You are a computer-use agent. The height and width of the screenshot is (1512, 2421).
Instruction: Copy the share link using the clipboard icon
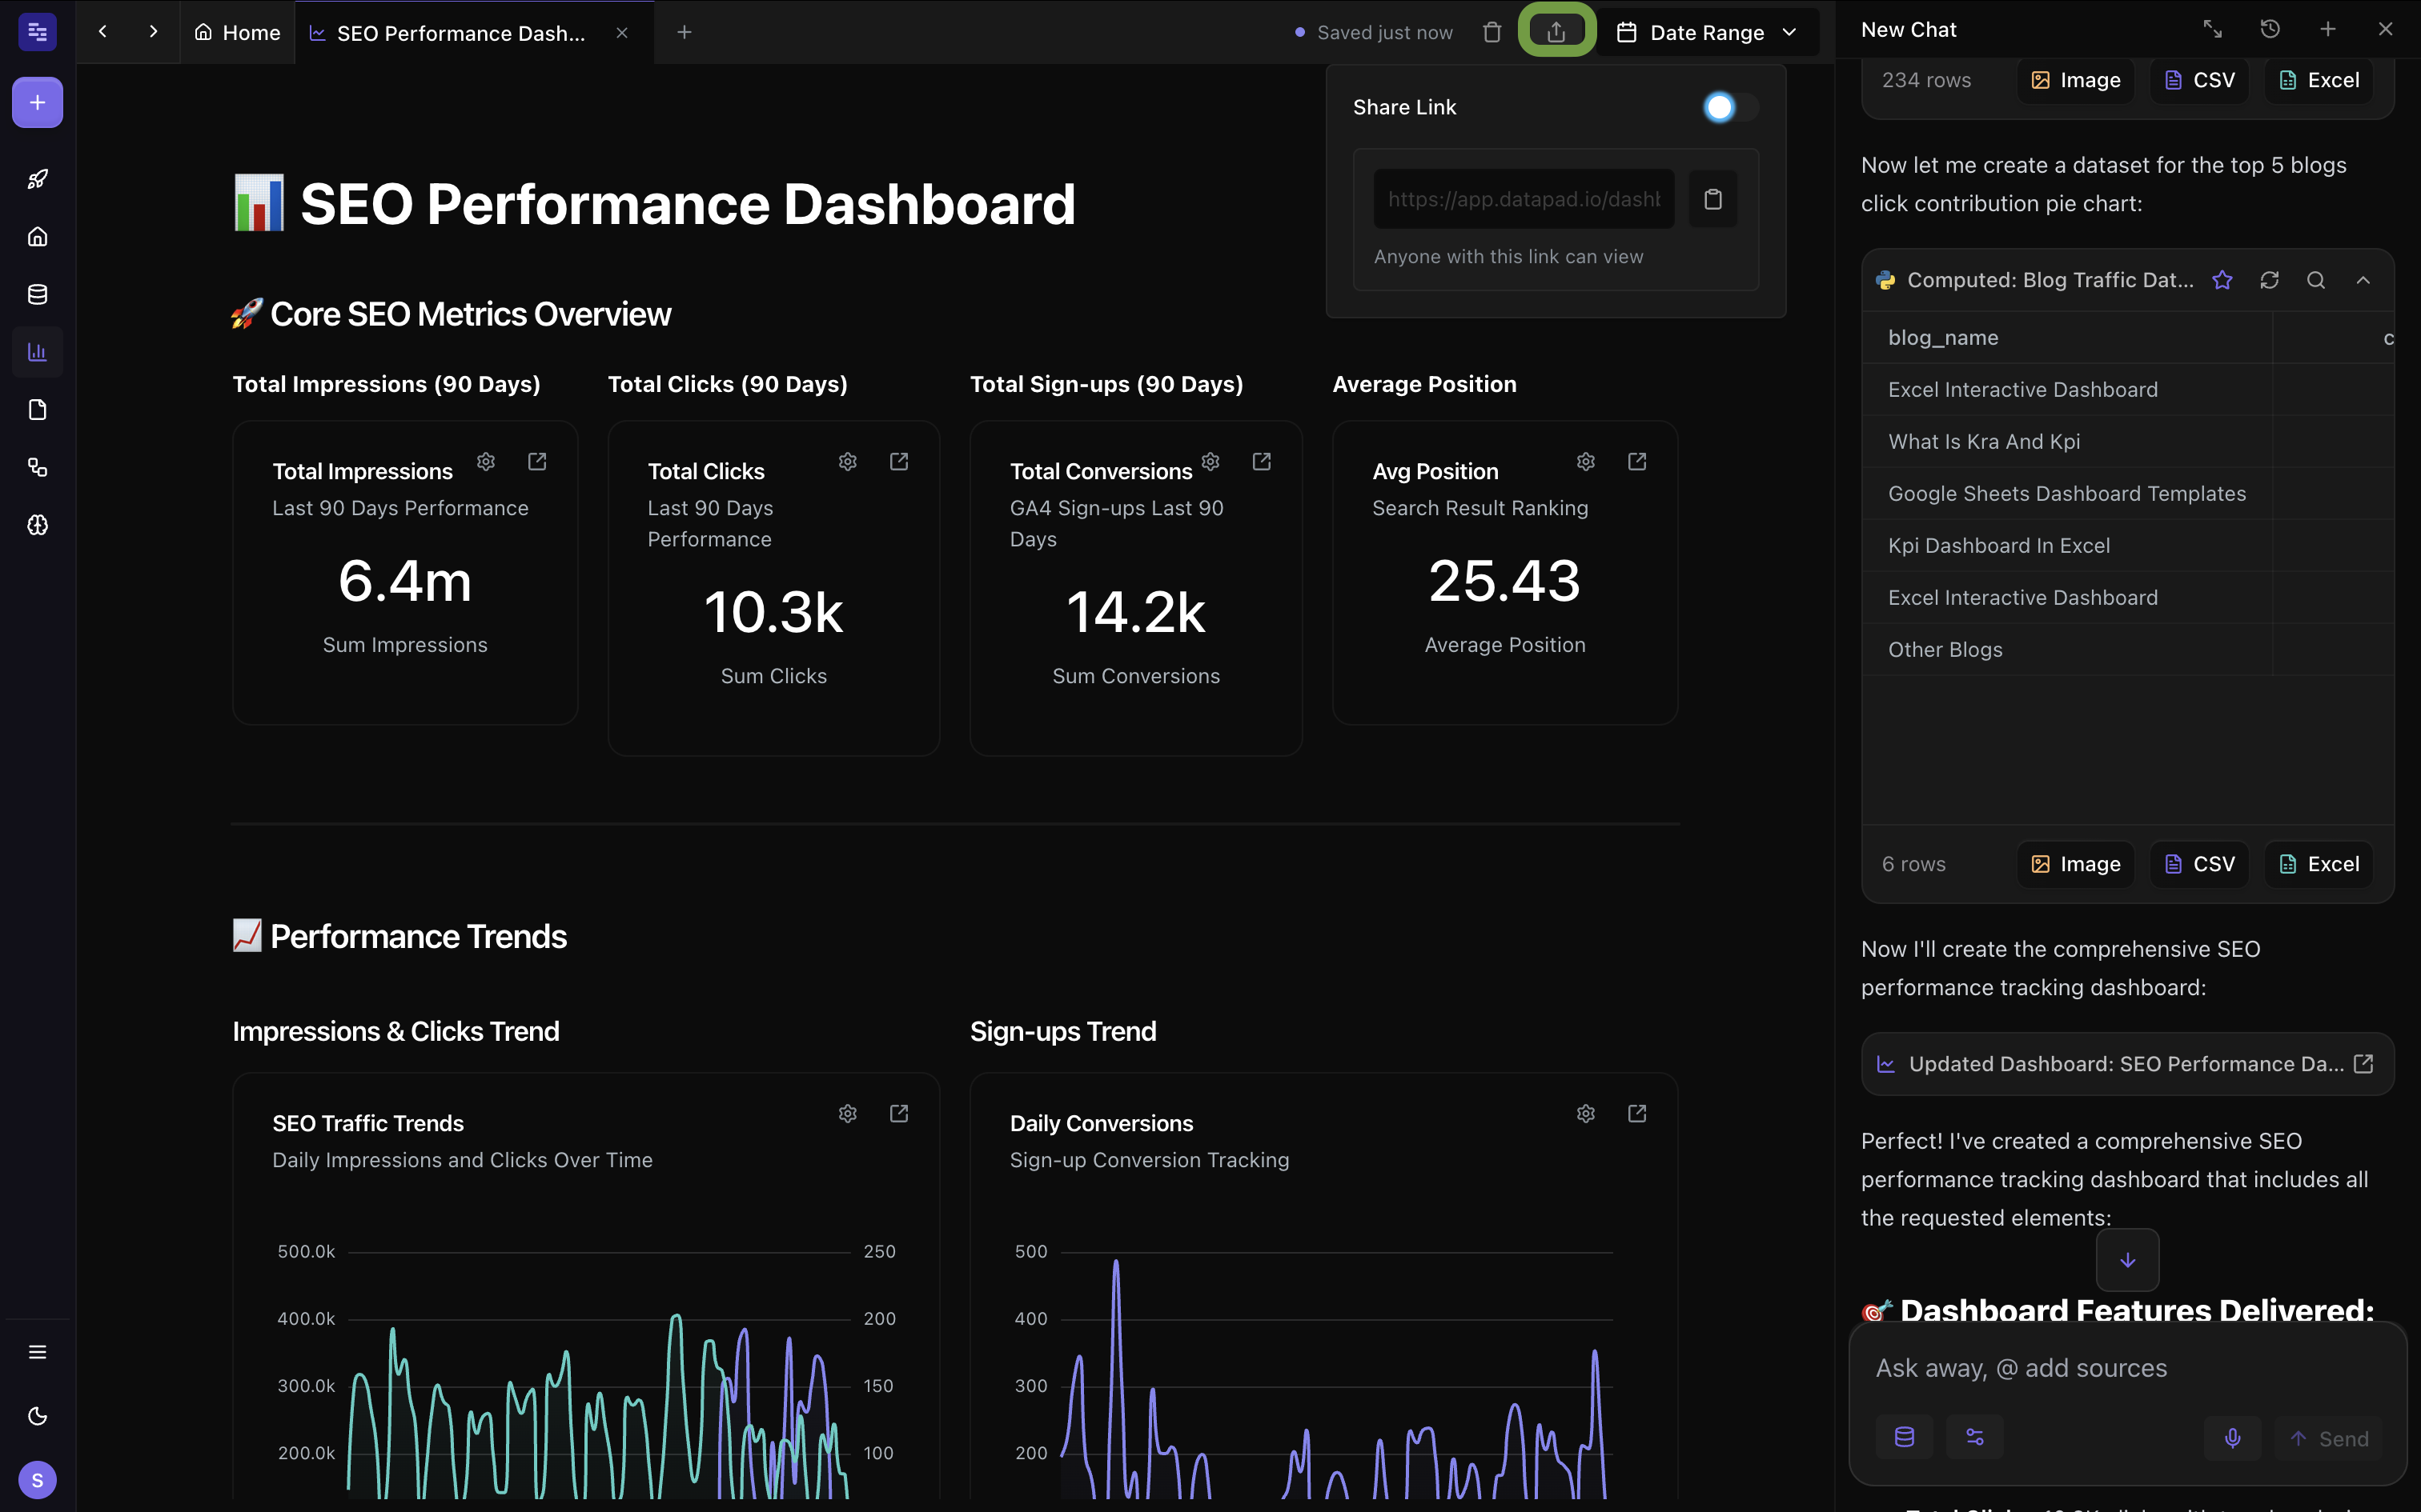[1712, 199]
